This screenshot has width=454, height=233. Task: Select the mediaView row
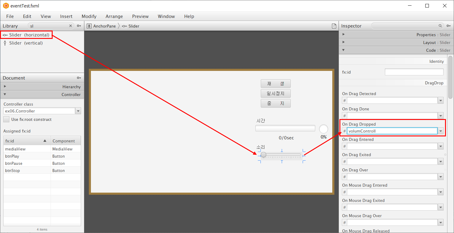click(x=42, y=149)
